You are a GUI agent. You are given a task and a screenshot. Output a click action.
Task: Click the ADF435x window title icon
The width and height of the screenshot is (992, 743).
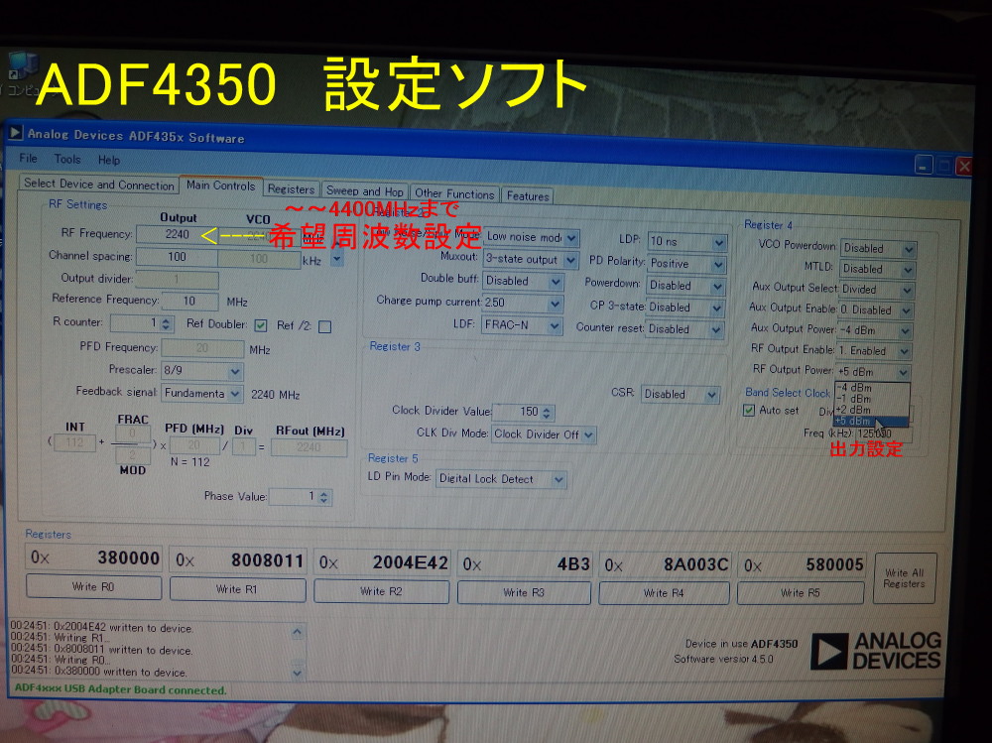pos(15,133)
